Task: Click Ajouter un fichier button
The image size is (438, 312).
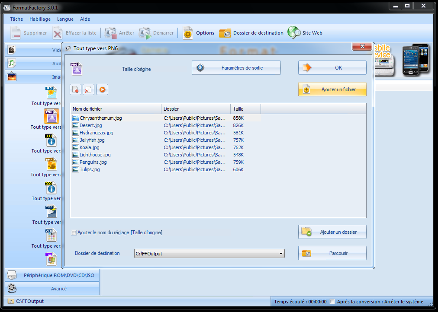Action: 332,89
